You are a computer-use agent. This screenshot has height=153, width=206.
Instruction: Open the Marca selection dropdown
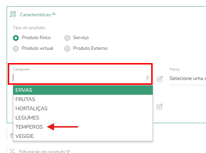tap(188, 79)
